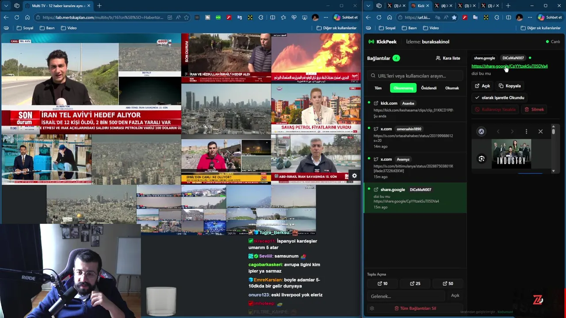Image resolution: width=566 pixels, height=318 pixels.
Task: Click Kullanıcıyı Yasakla ban button
Action: coord(495,110)
